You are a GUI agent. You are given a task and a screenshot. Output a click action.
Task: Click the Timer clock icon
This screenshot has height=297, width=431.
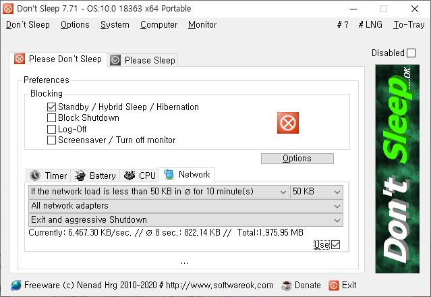[x=35, y=175]
